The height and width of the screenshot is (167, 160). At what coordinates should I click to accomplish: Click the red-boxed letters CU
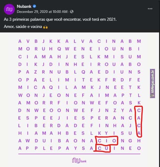[102, 148]
